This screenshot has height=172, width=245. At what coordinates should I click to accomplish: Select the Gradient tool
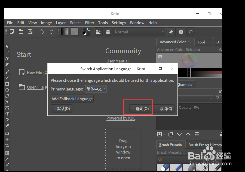click(7, 153)
